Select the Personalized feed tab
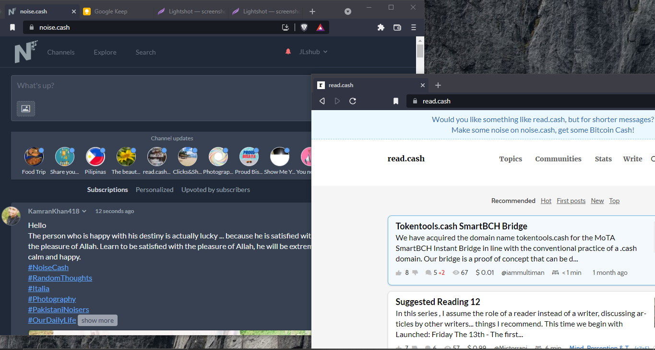The height and width of the screenshot is (350, 655). [x=155, y=190]
